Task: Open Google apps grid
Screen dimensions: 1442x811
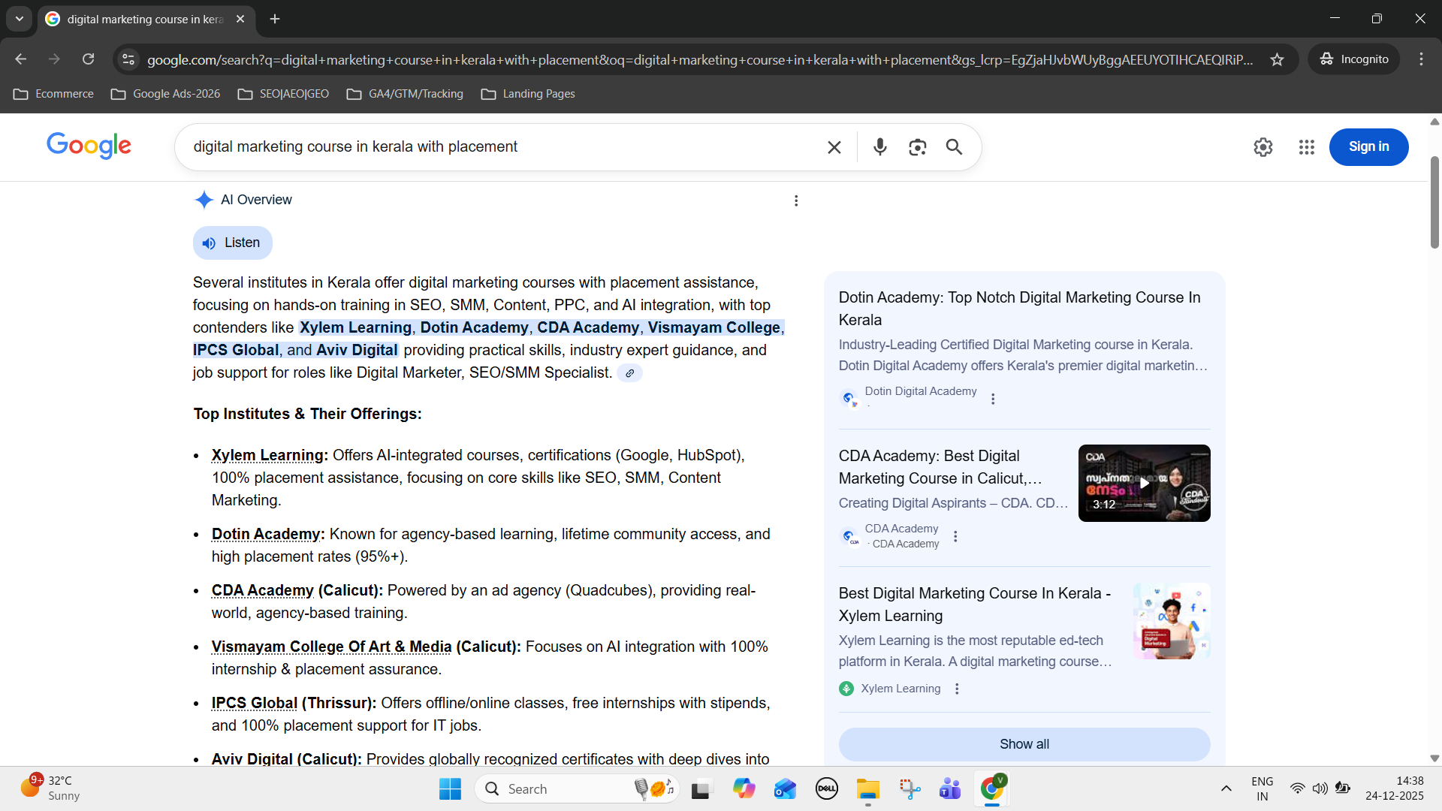Action: point(1307,147)
